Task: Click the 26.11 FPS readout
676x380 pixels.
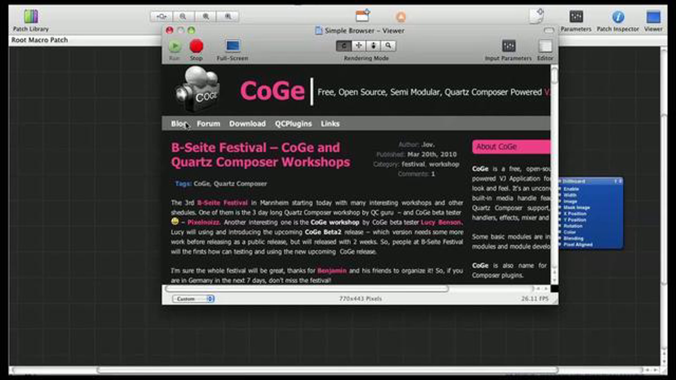Action: [x=535, y=298]
